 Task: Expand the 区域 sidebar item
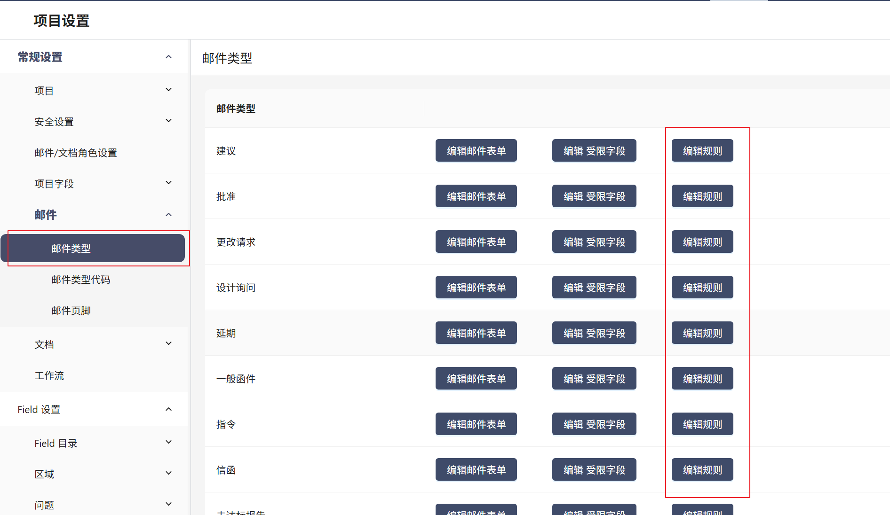168,473
